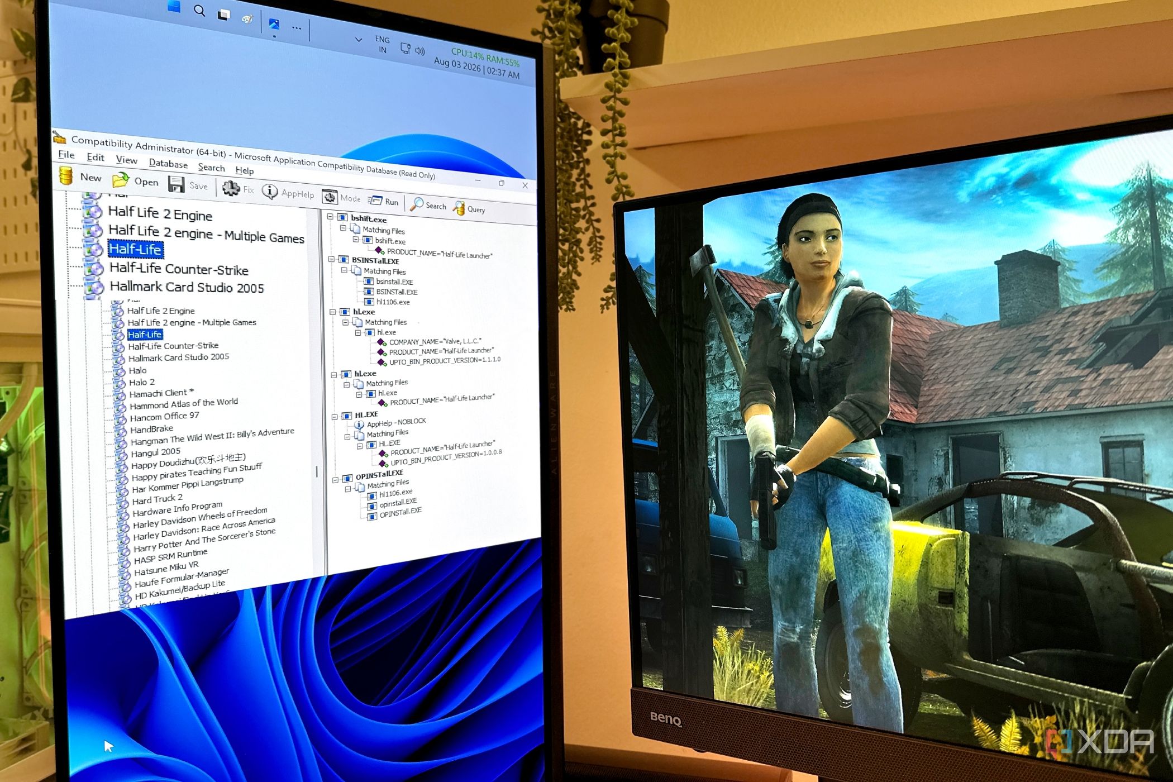The image size is (1173, 782).
Task: Click the ENG IN language indicator
Action: click(383, 44)
